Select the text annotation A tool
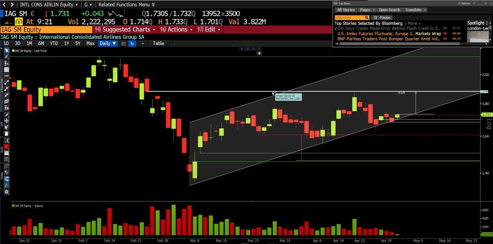 (7, 141)
